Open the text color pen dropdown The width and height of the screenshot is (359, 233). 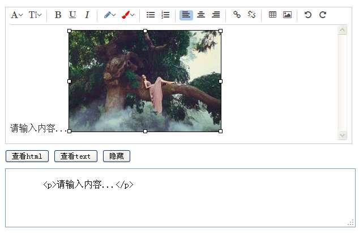[110, 15]
